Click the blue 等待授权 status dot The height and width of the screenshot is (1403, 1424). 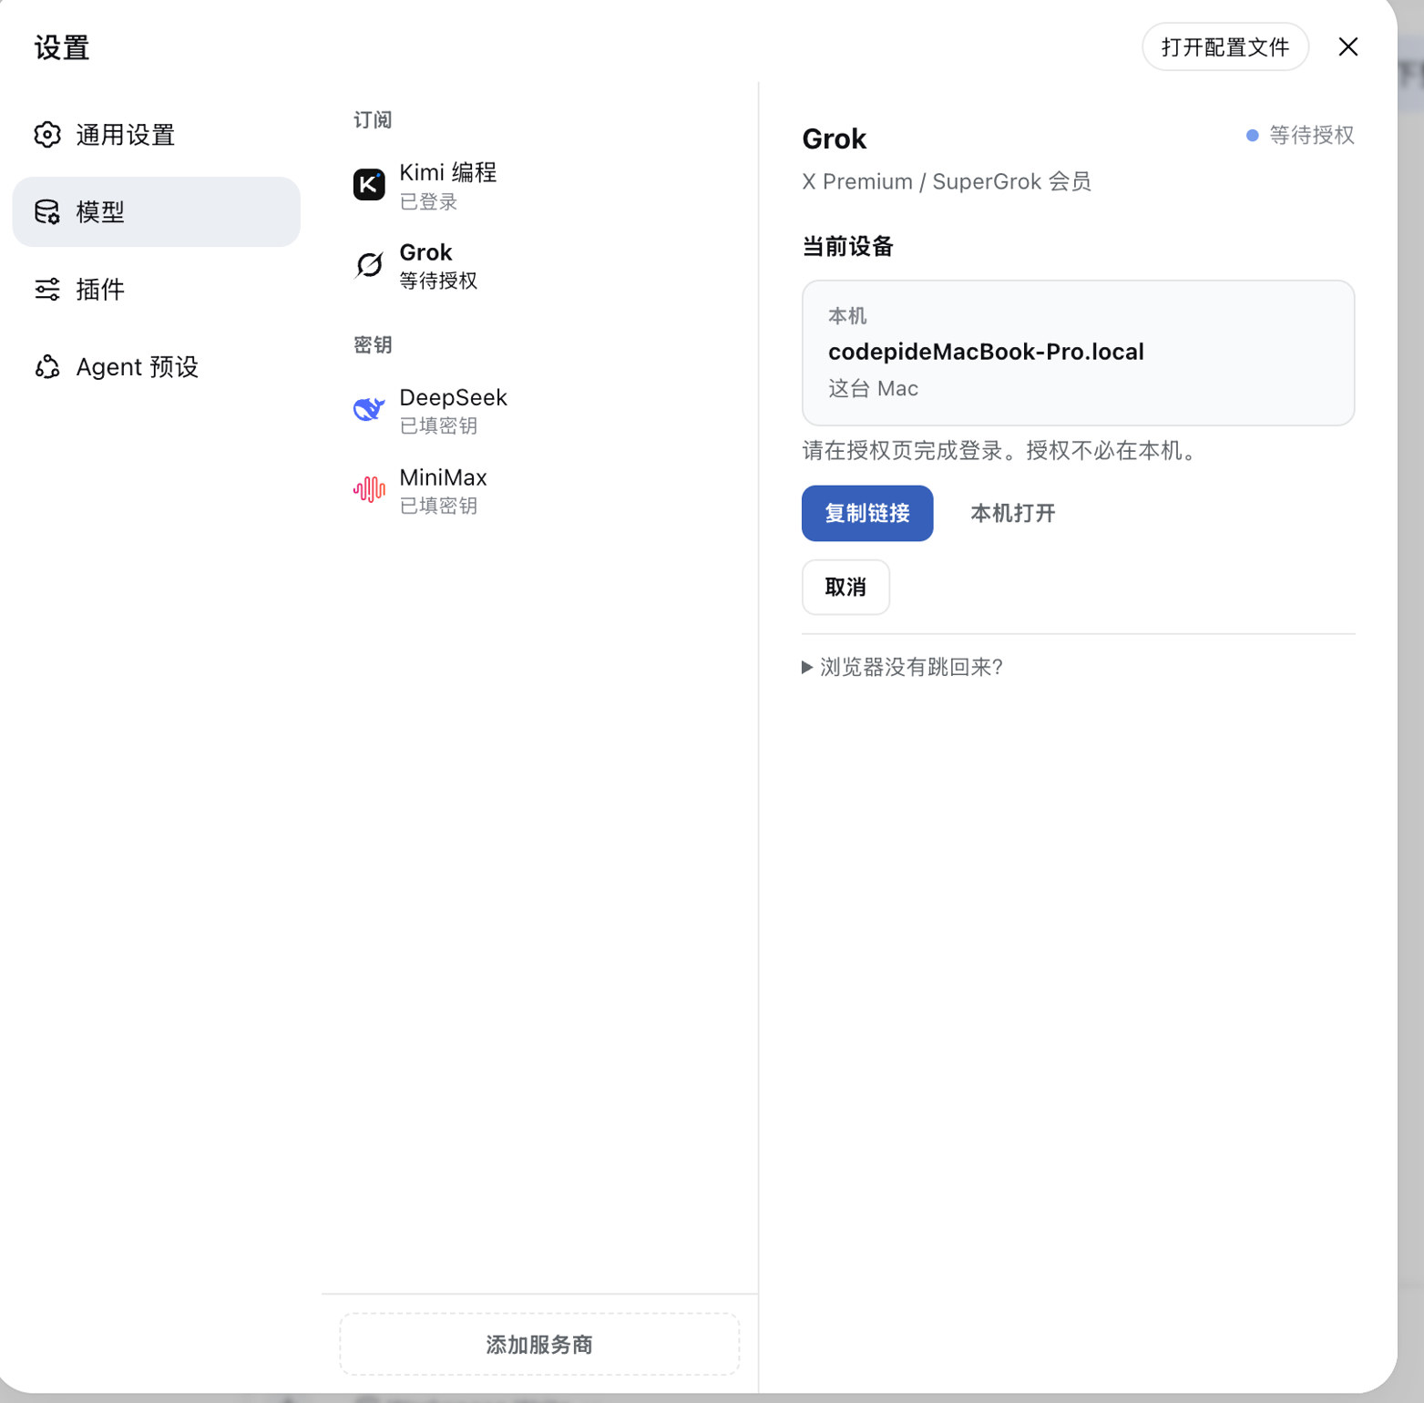1253,136
